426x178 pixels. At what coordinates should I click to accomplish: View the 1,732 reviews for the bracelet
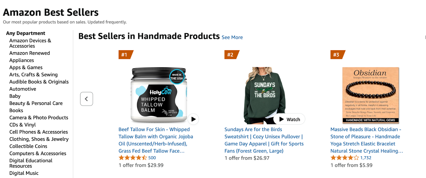pyautogui.click(x=366, y=158)
